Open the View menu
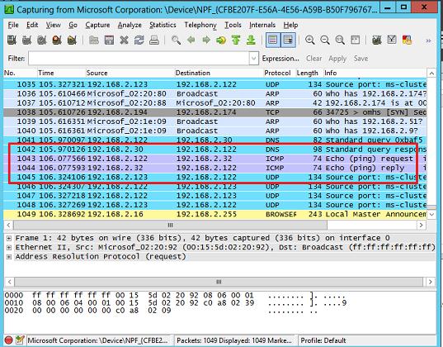This screenshot has height=347, width=443. 53,25
